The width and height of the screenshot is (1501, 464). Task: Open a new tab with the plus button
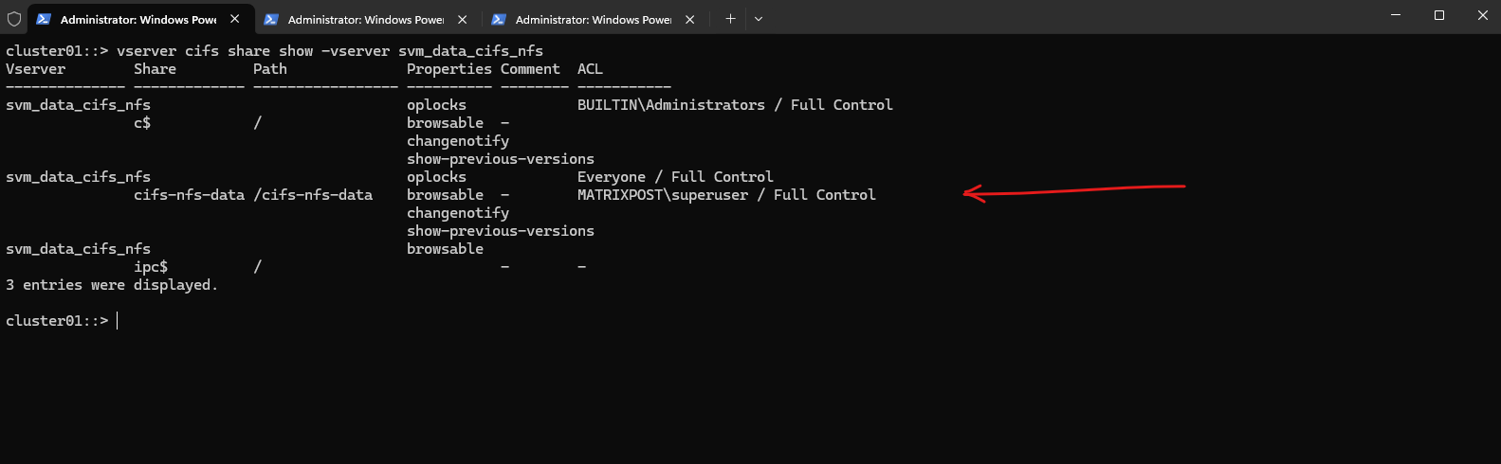point(730,19)
